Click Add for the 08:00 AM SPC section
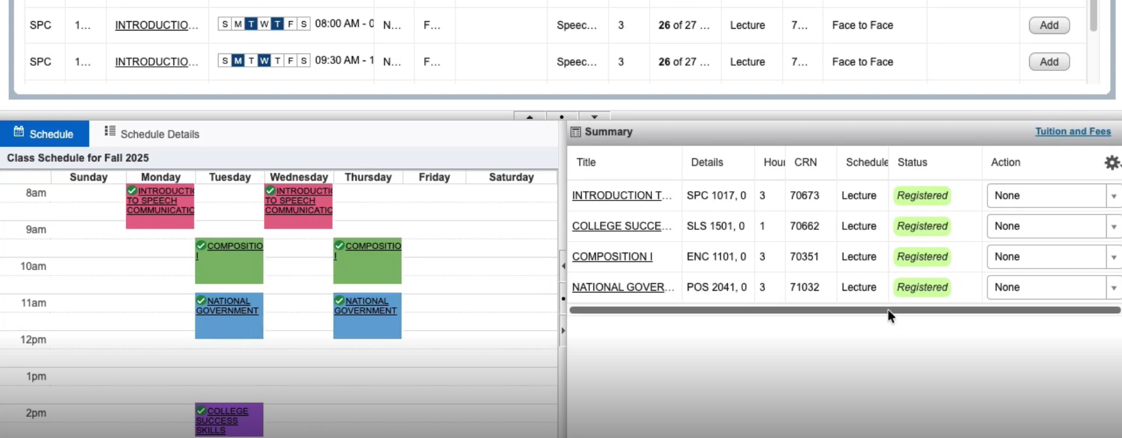 (x=1049, y=25)
